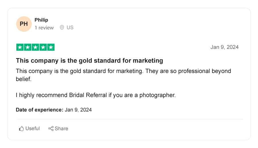Click the third green rating star
The height and width of the screenshot is (148, 258).
(35, 47)
